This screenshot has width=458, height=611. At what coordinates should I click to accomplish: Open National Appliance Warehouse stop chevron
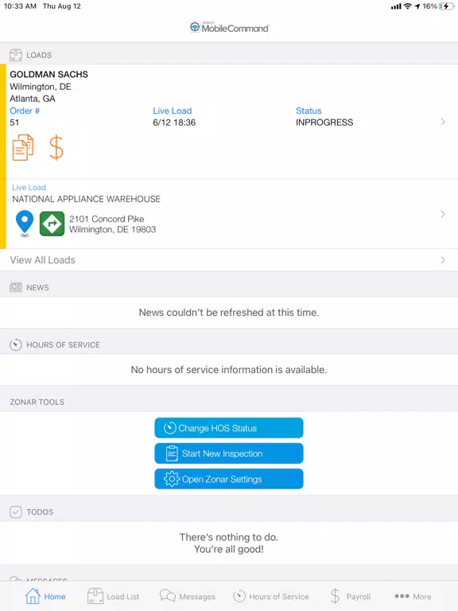tap(443, 214)
